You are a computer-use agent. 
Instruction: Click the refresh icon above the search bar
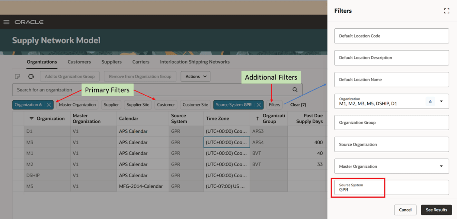pyautogui.click(x=31, y=76)
